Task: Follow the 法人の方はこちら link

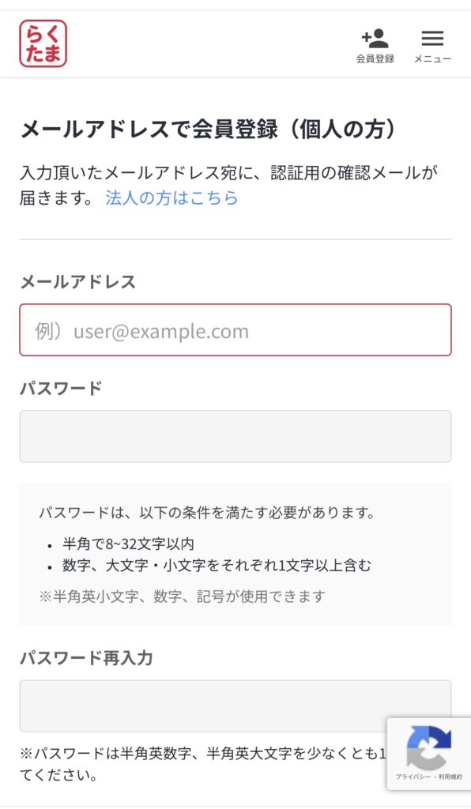Action: [171, 198]
